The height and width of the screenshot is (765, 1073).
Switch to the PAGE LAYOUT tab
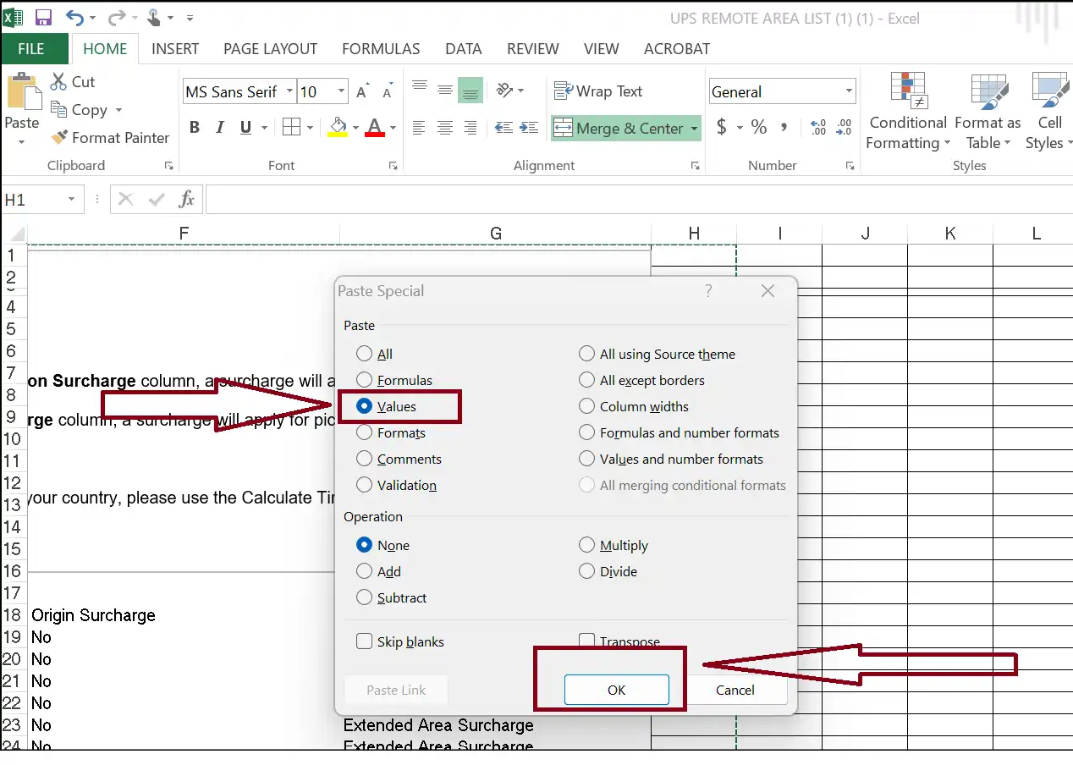tap(270, 49)
